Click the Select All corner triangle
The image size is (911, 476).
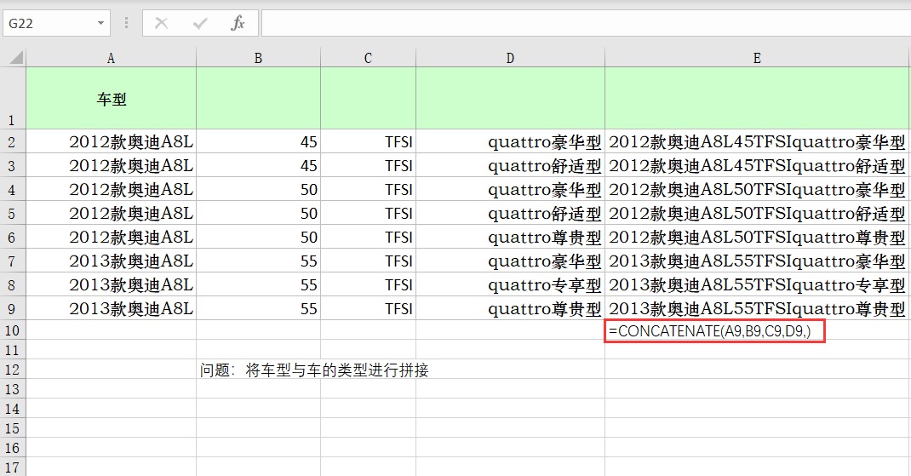15,57
